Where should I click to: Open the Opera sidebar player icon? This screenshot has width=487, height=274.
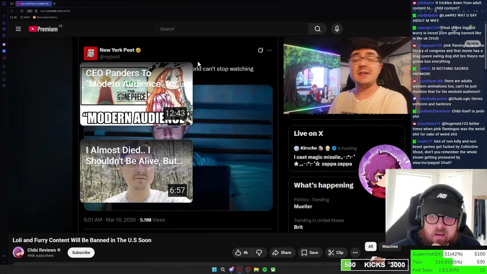[4, 67]
